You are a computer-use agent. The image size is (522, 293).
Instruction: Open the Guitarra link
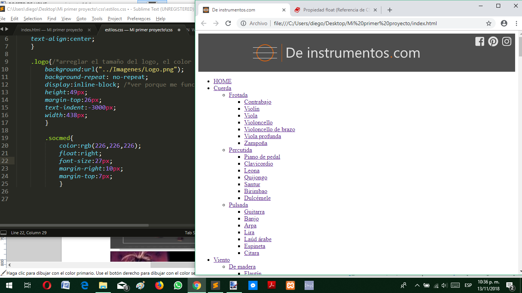pyautogui.click(x=255, y=212)
